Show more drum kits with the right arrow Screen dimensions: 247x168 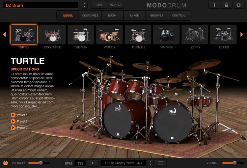coord(242,34)
